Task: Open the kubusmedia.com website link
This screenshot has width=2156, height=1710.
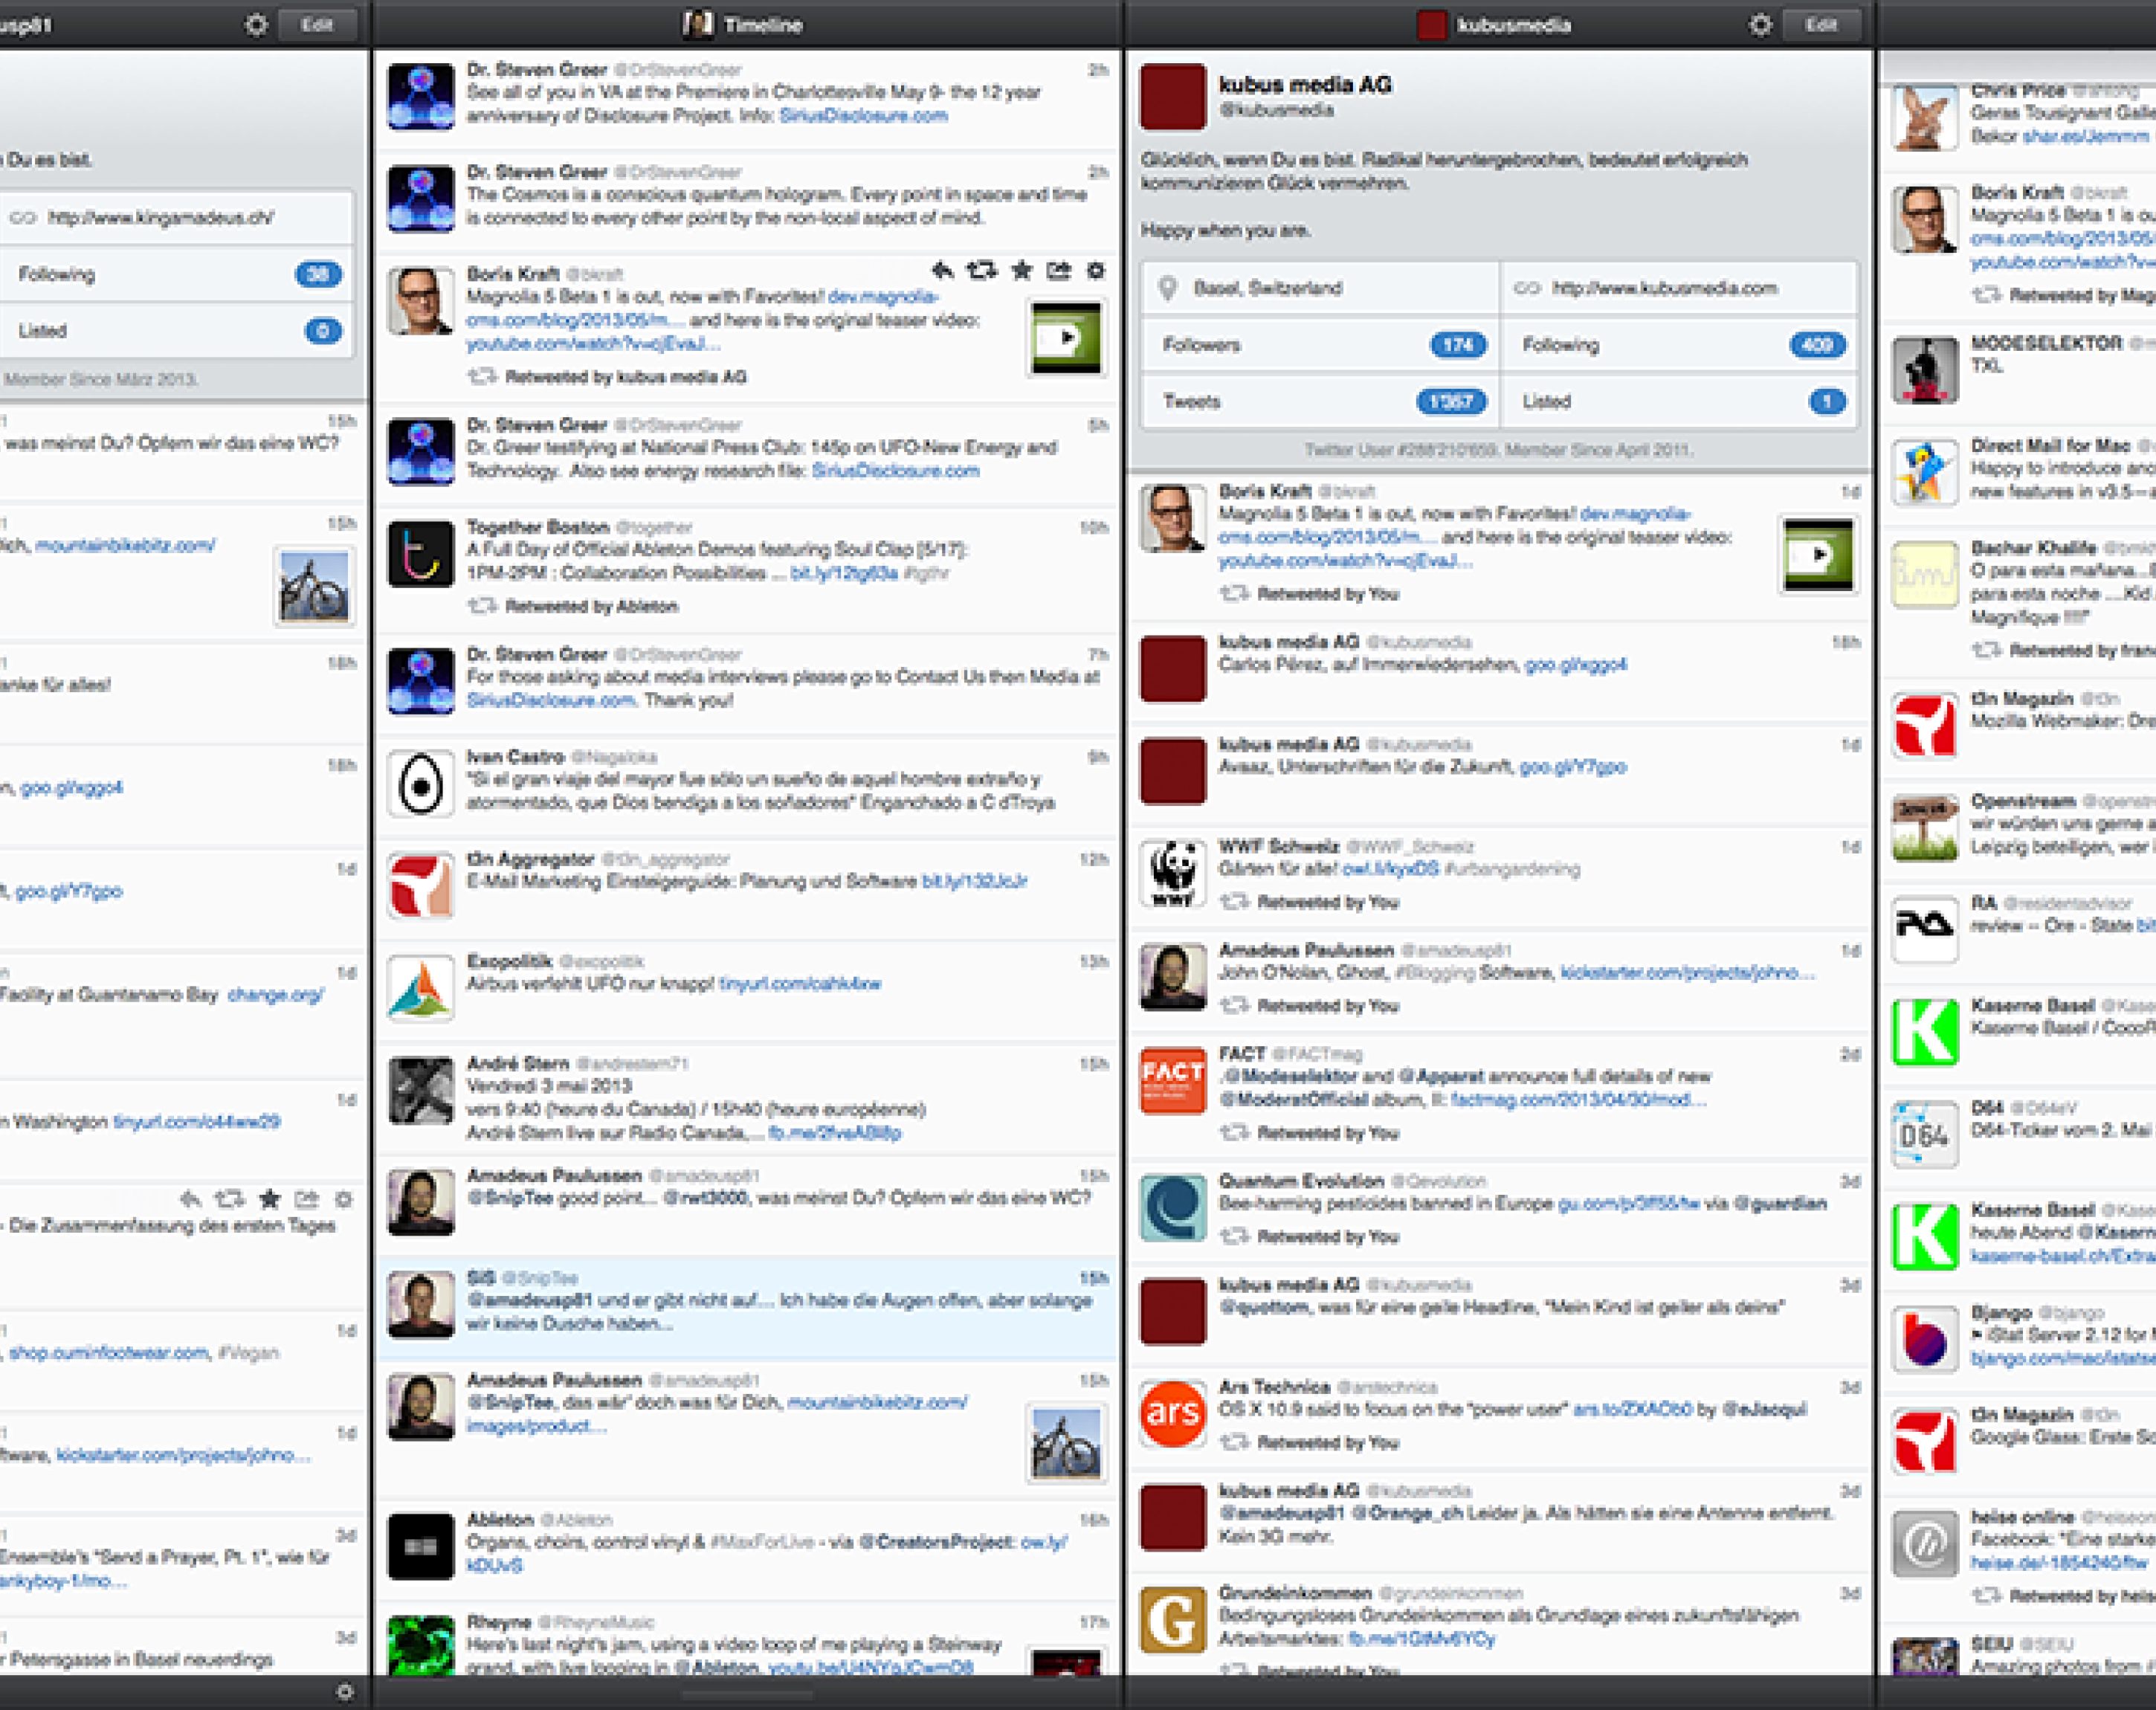Action: [1664, 288]
